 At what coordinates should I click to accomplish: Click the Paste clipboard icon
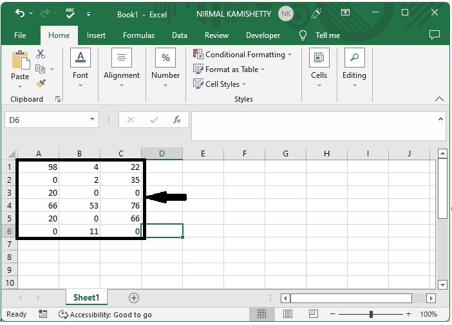click(20, 60)
